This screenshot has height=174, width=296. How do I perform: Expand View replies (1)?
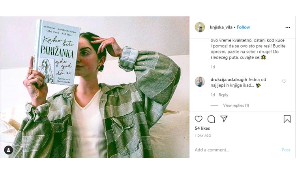coord(236,105)
